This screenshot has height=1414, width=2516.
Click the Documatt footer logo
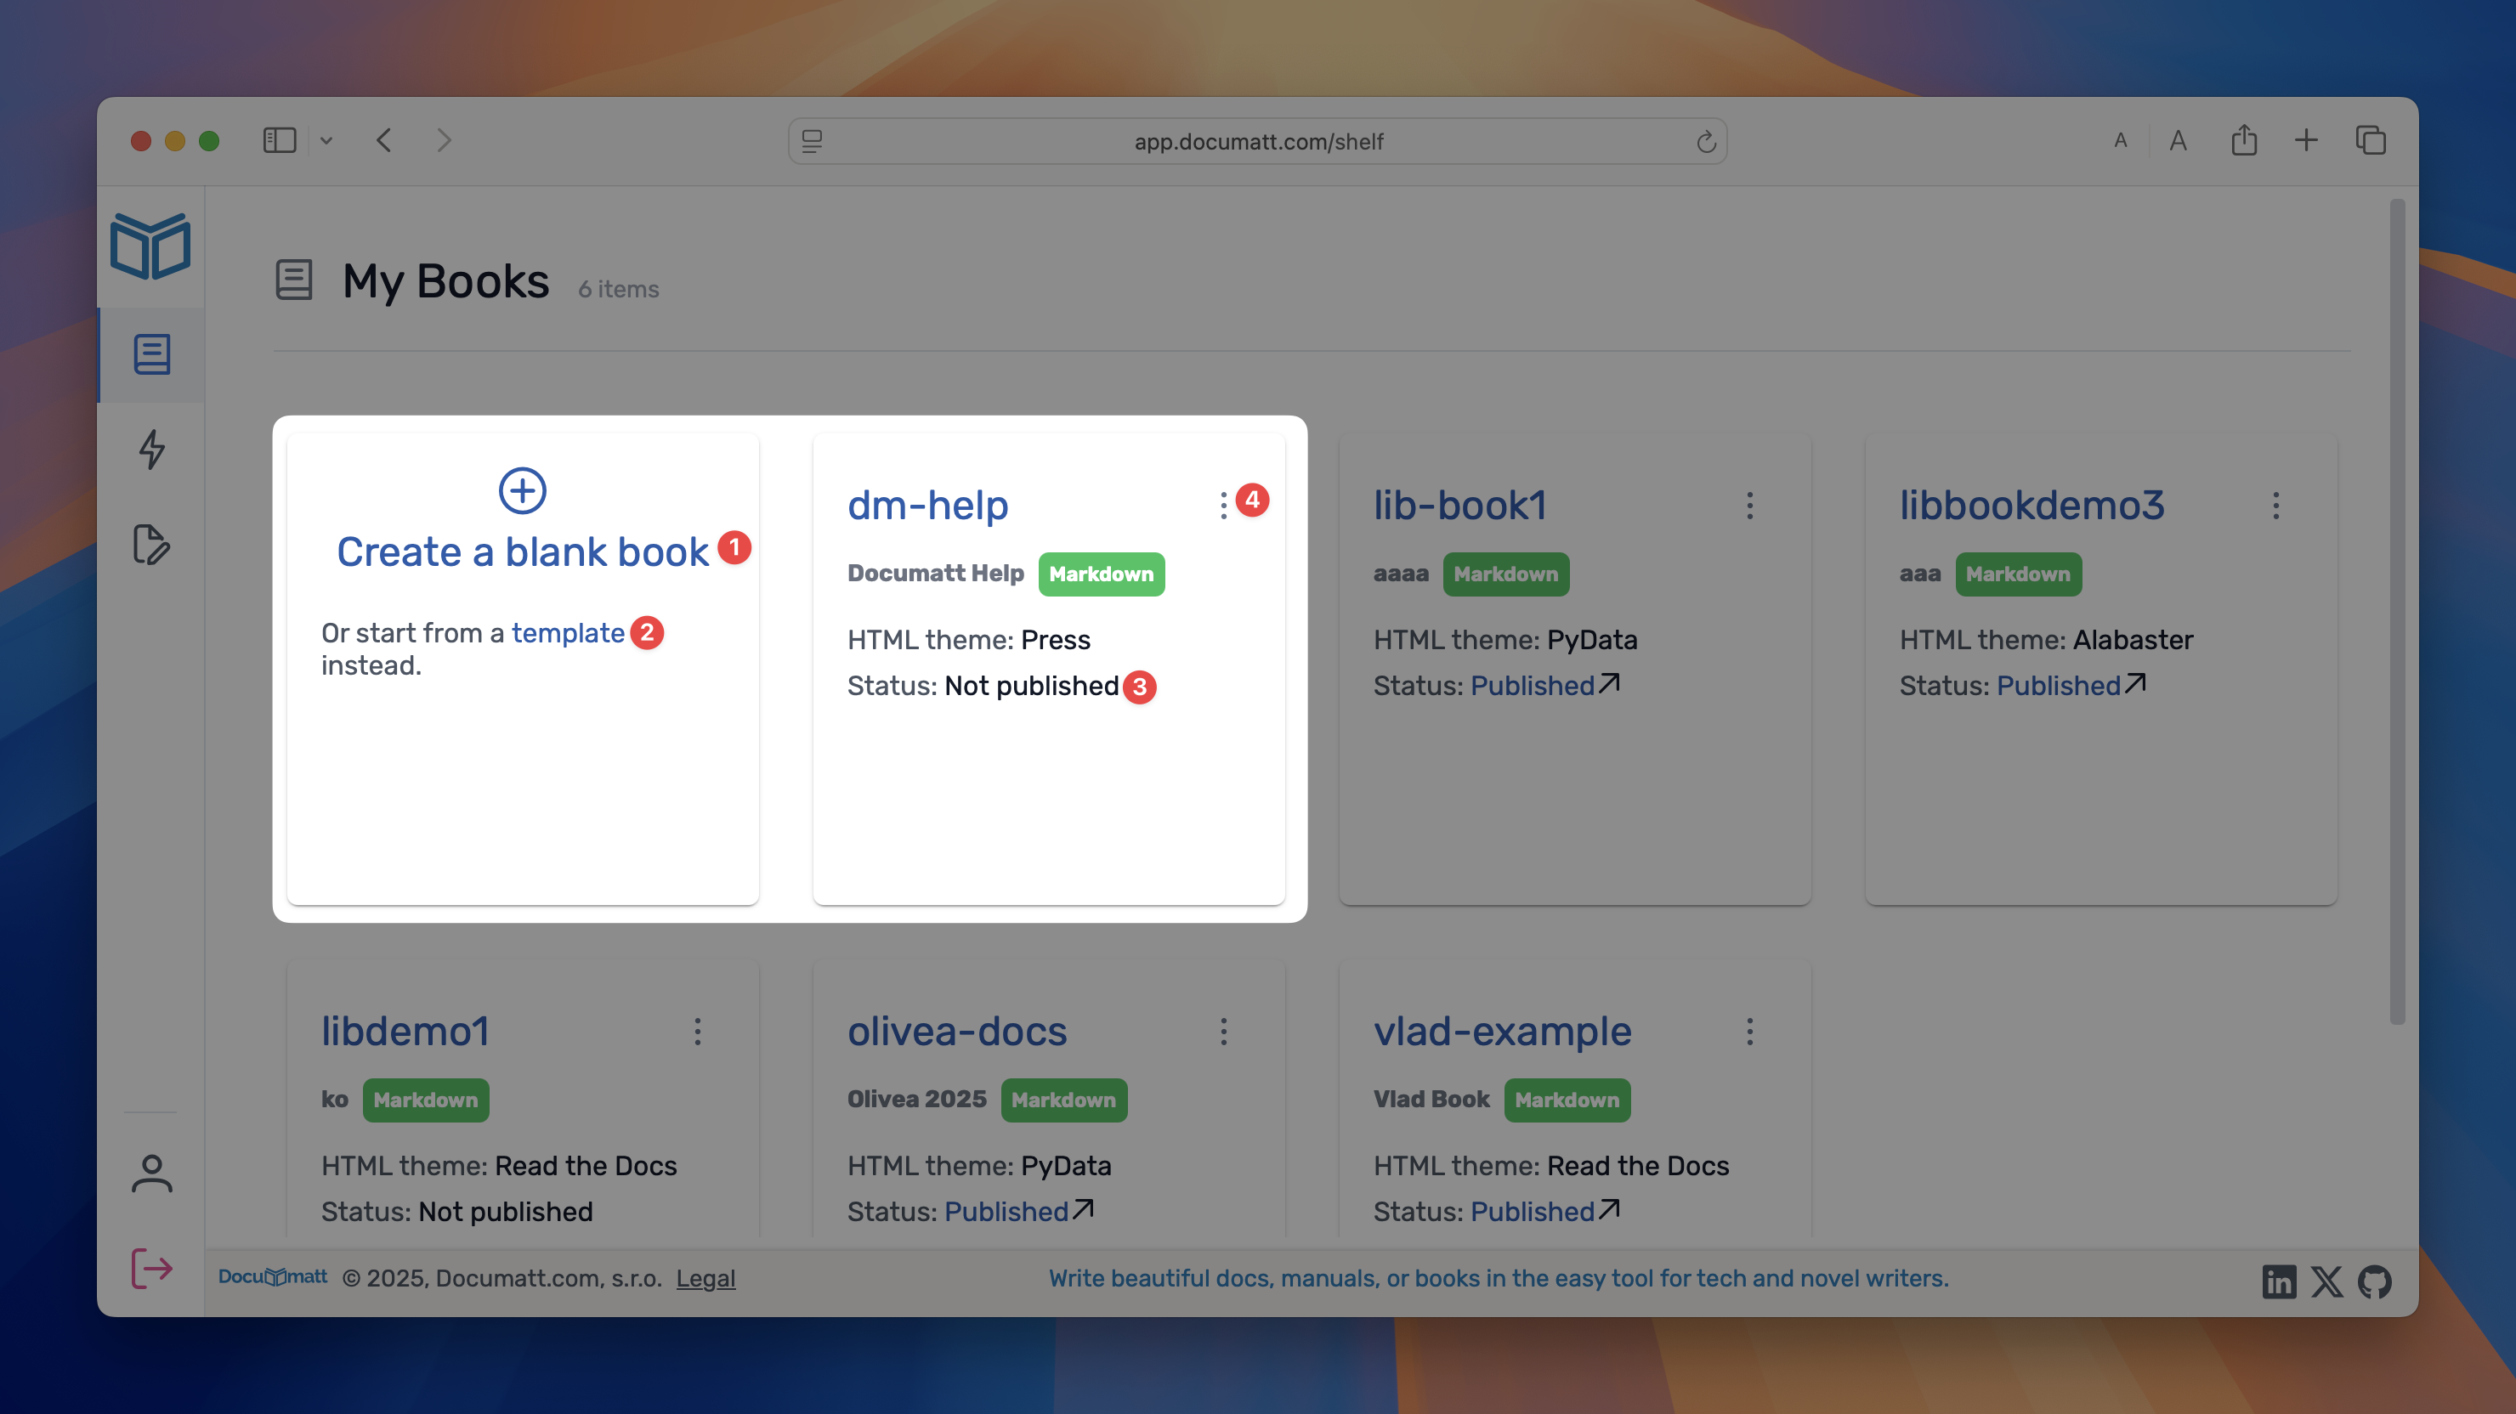273,1277
